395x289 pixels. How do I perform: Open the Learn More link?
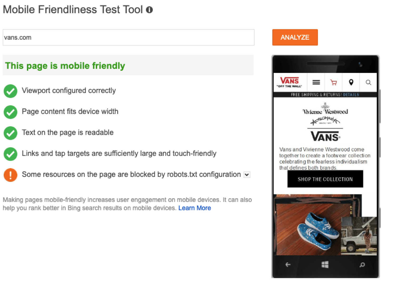(x=194, y=208)
